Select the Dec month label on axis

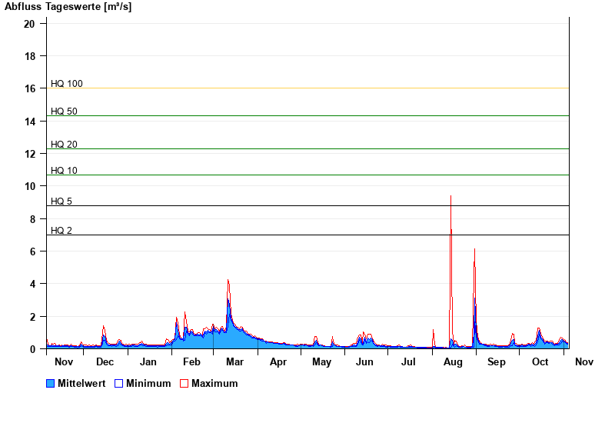point(105,361)
